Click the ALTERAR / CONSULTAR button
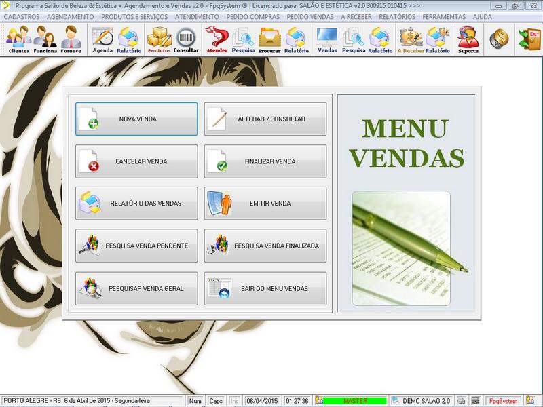The height and width of the screenshot is (407, 543). [265, 119]
